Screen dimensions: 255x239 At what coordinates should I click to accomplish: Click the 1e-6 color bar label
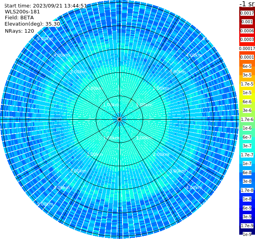(247, 128)
